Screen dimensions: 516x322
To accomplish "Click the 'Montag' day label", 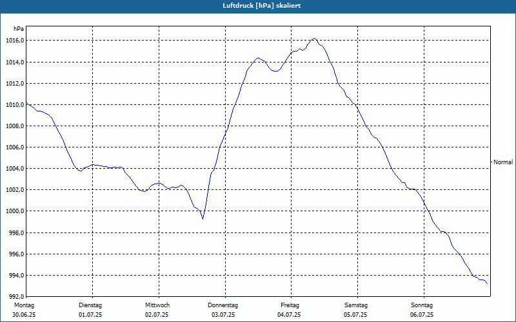I will click(x=24, y=305).
